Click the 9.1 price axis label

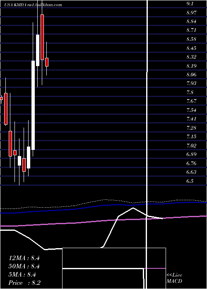[x=190, y=4]
